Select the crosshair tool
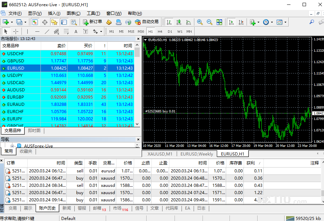The image size is (324, 221). [x=16, y=31]
